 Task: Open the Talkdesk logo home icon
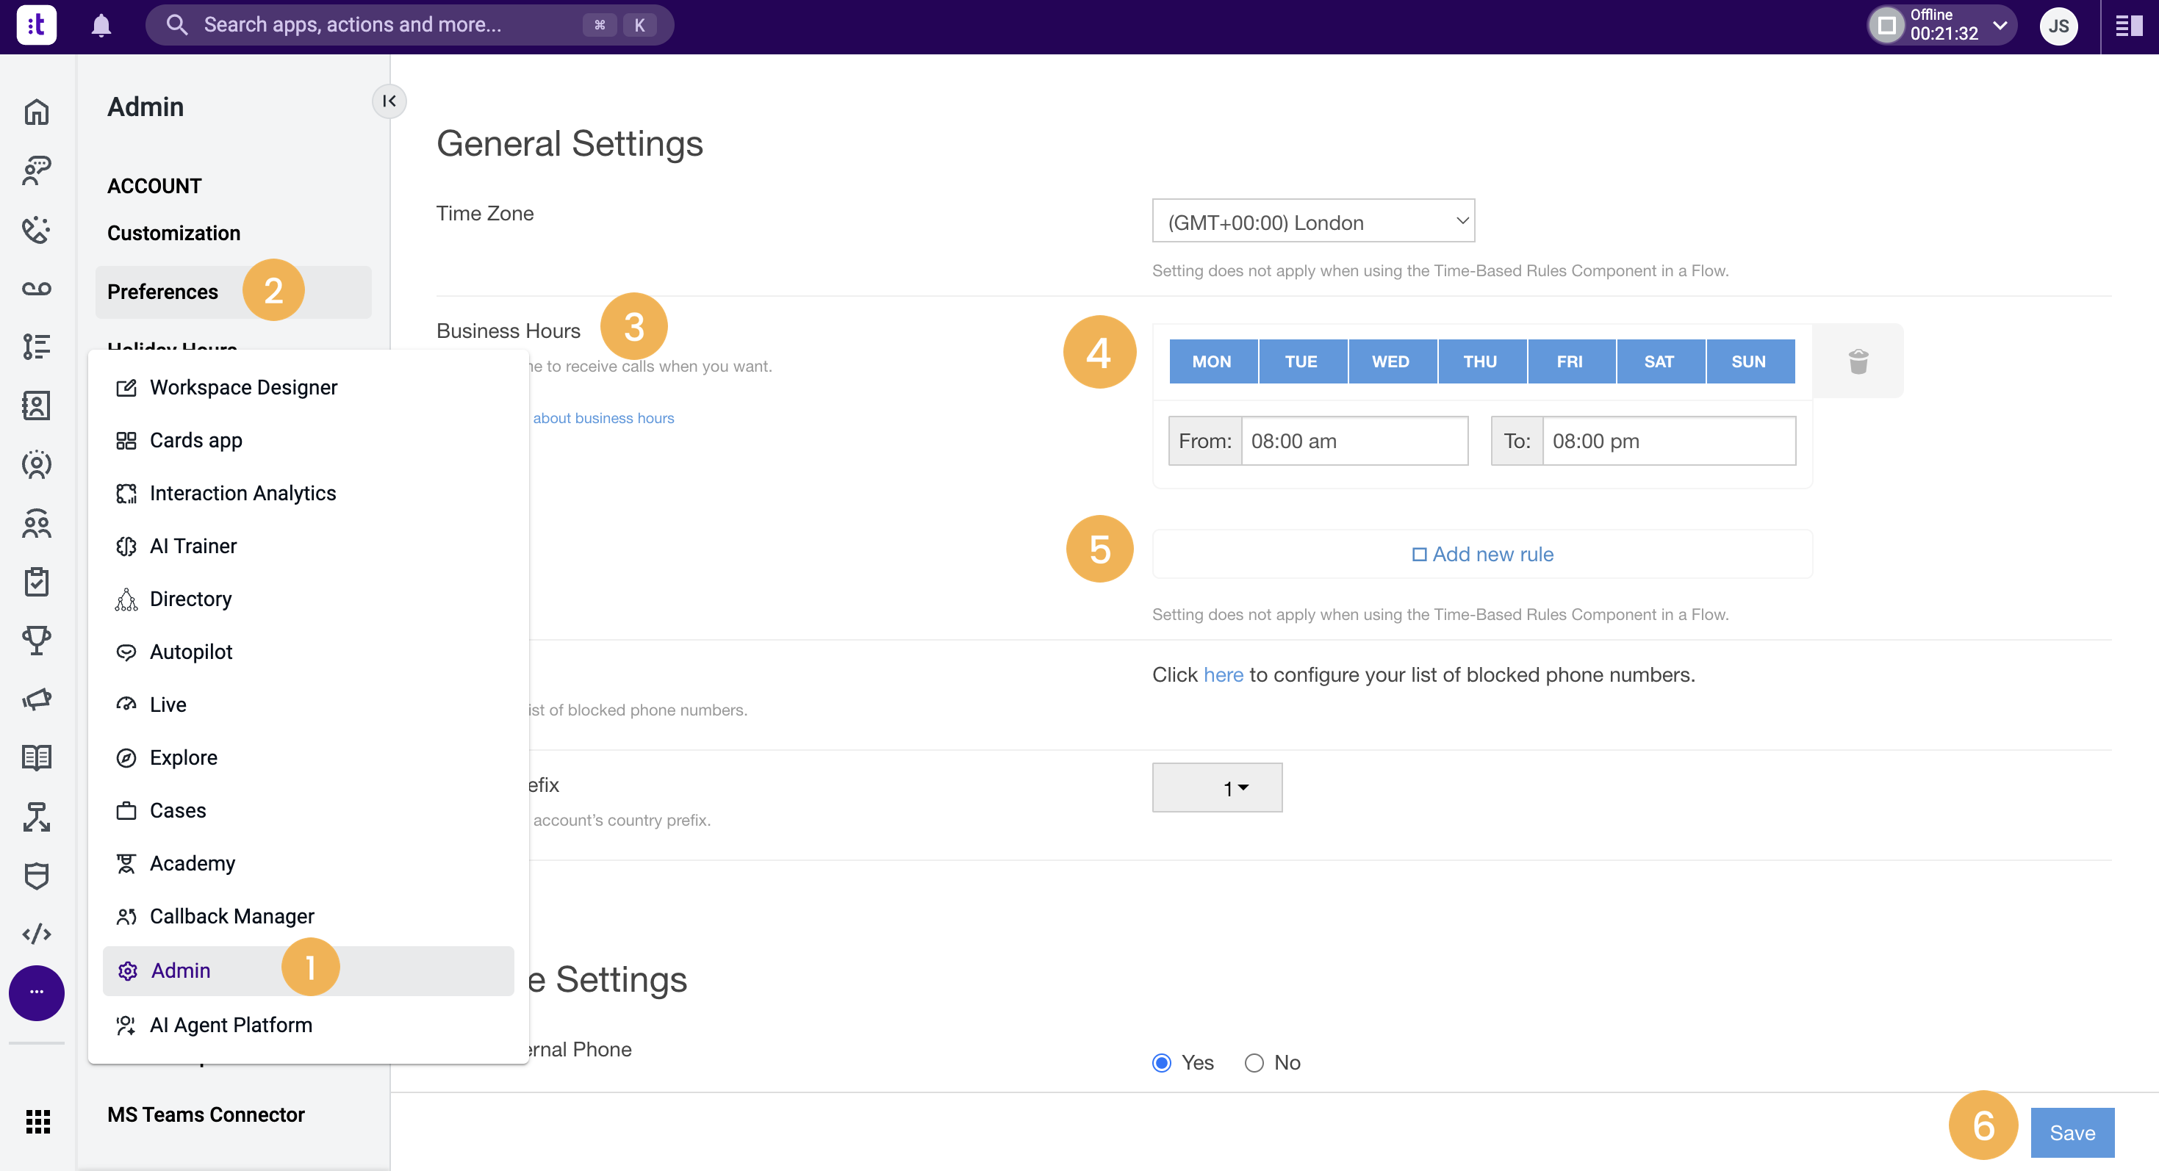pos(37,25)
